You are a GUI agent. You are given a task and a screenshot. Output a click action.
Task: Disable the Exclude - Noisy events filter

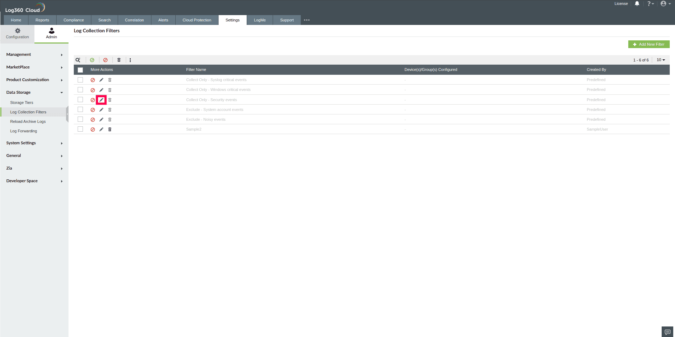pos(92,119)
